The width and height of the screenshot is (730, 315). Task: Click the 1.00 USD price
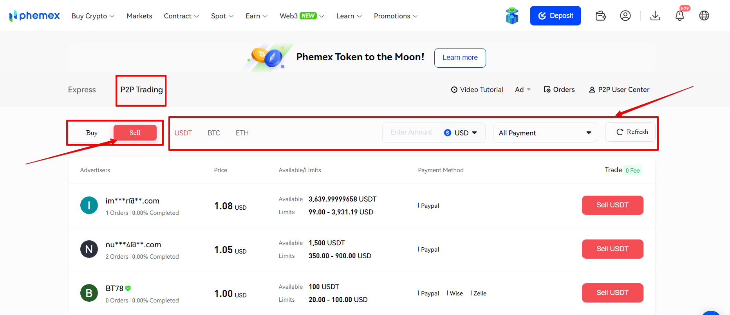click(230, 294)
